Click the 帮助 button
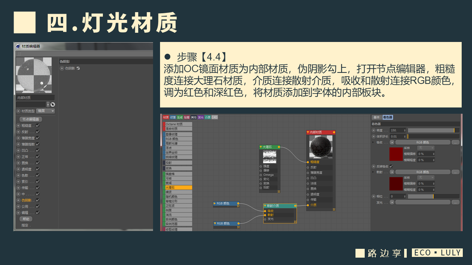Screen dimensions: 472x265 [x=26, y=219]
